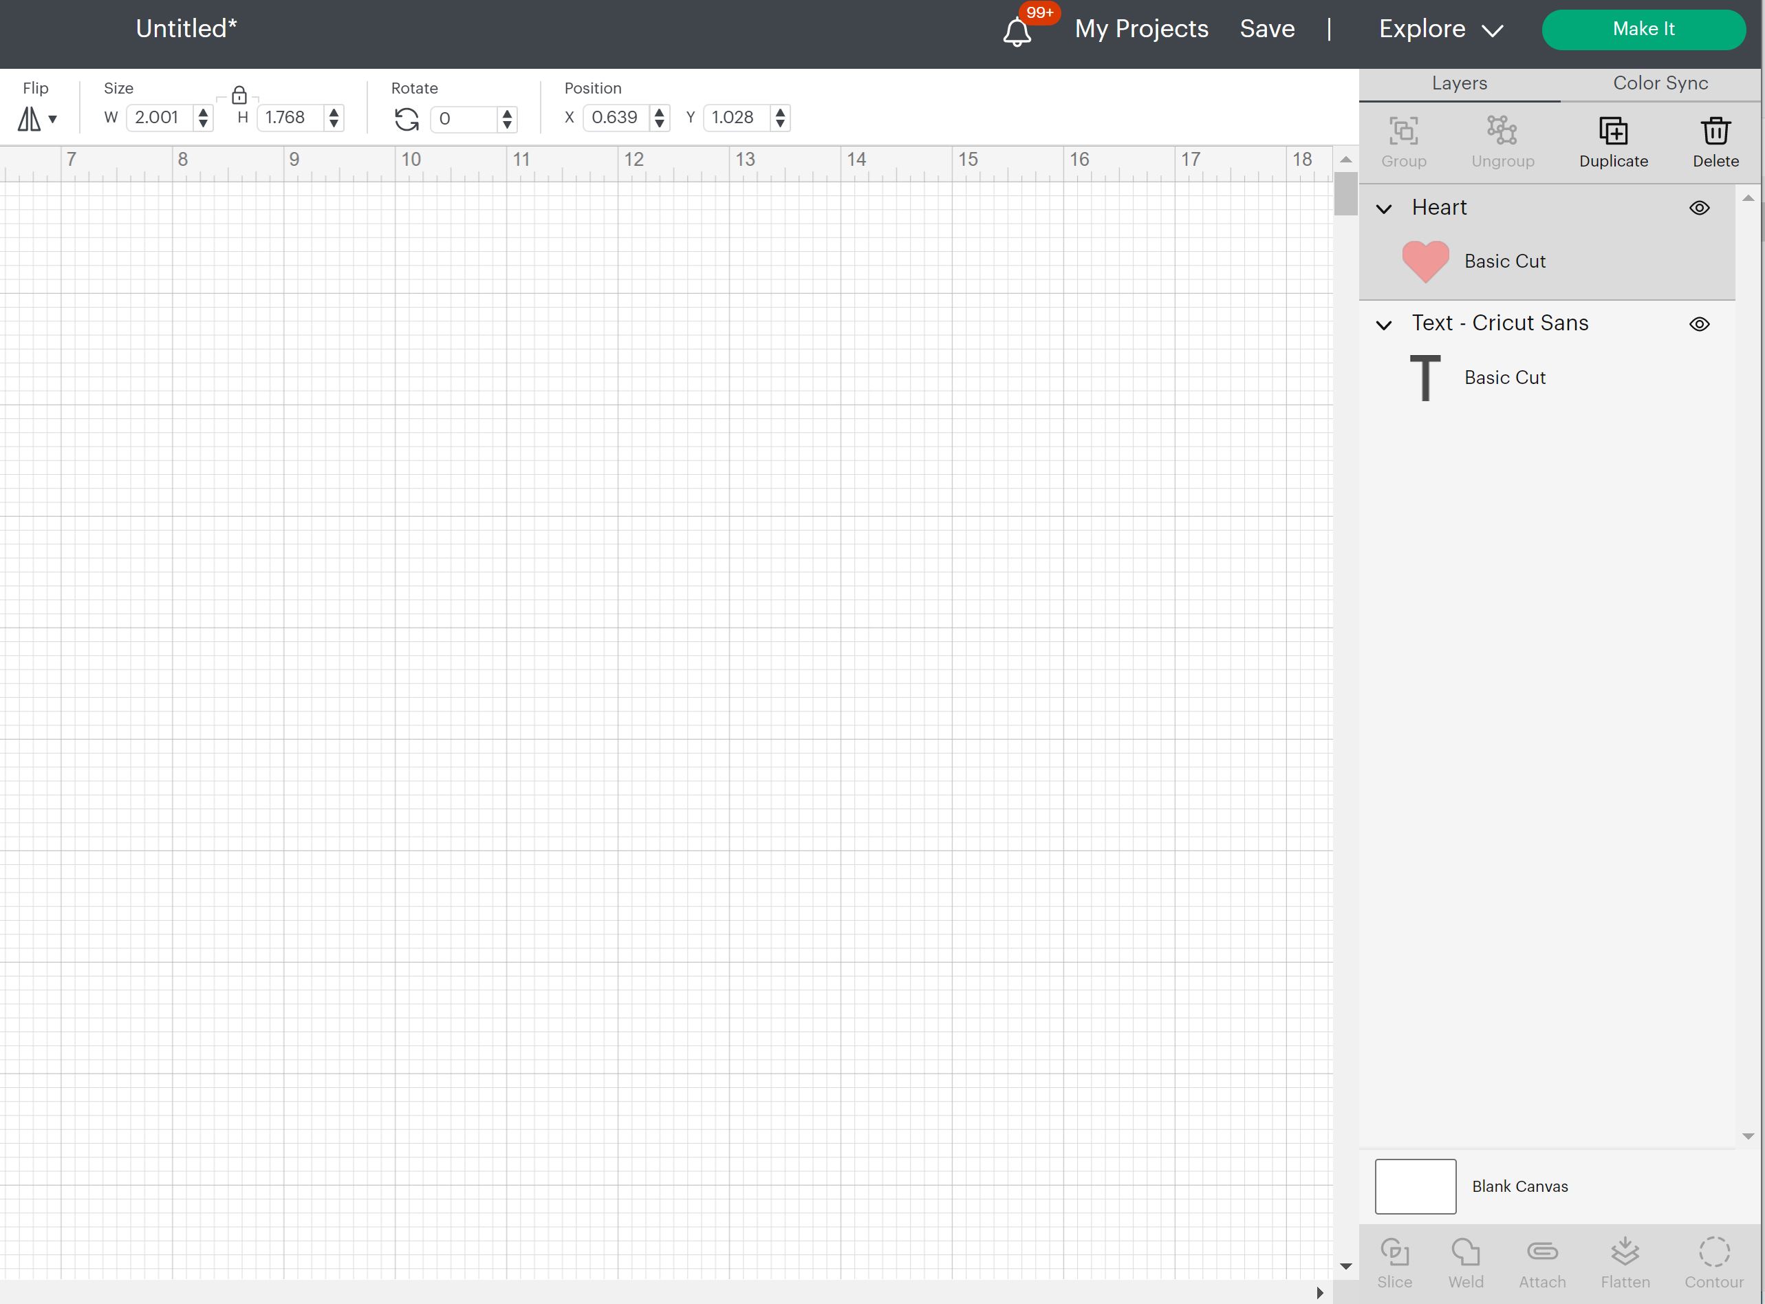Select the text T icon layer
This screenshot has height=1304, width=1765.
(1425, 378)
